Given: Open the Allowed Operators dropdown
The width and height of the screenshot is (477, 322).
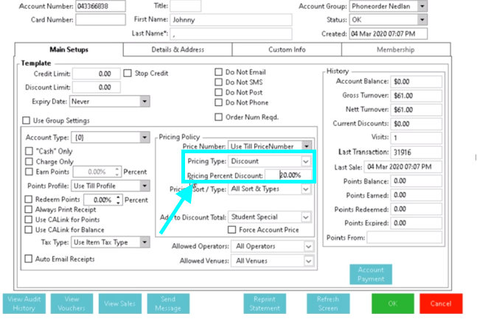Looking at the screenshot, I should click(x=309, y=247).
